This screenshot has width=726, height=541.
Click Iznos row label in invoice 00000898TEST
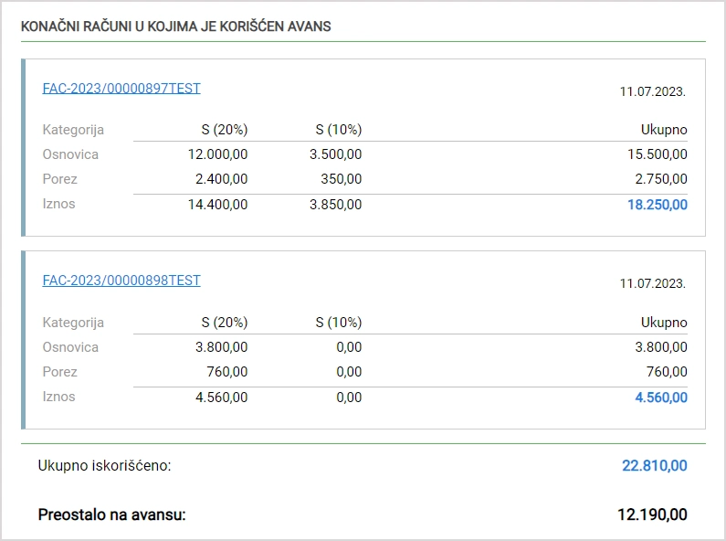(58, 397)
